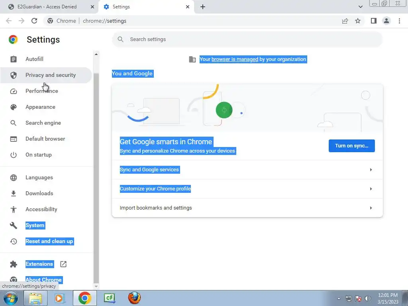Open the media player taskbar icon
This screenshot has height=306, width=408.
[60, 298]
